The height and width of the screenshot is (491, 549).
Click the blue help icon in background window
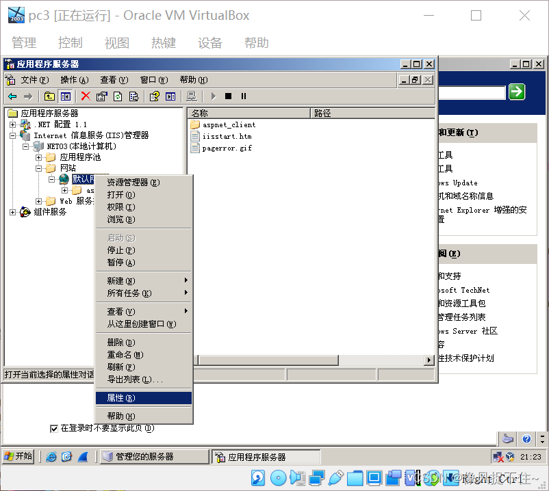pyautogui.click(x=526, y=438)
